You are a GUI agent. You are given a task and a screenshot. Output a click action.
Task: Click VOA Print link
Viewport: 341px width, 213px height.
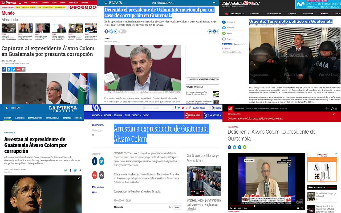tap(95, 192)
